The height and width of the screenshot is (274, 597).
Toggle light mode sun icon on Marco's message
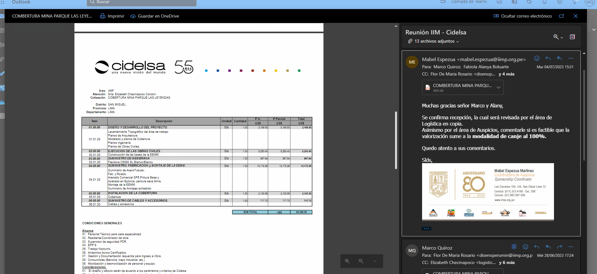pyautogui.click(x=514, y=247)
